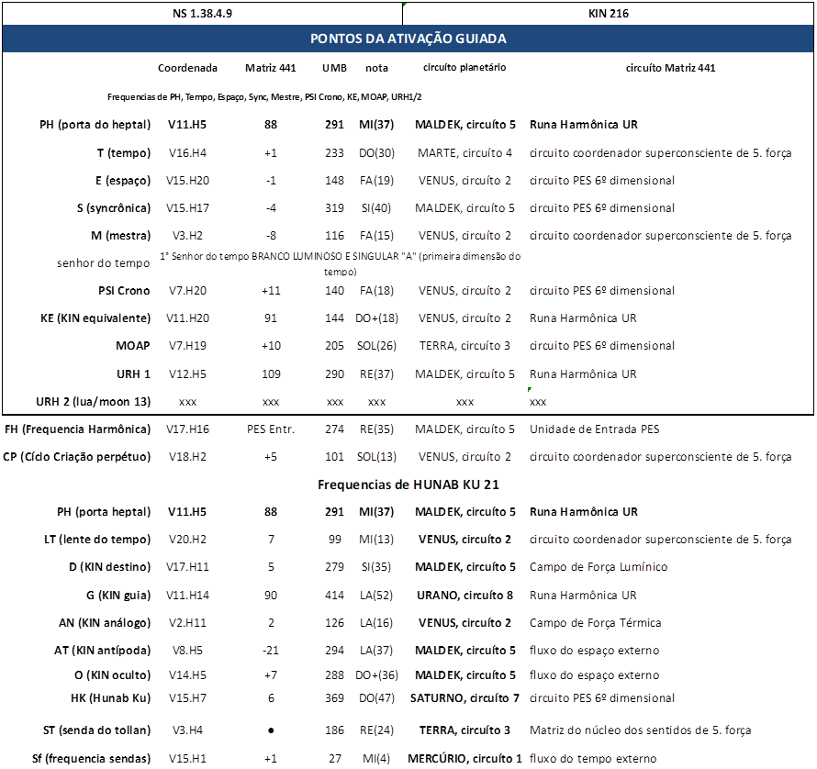Click the Campo de Força Térmico cell
Viewport: 817px width, 769px height.
(594, 623)
